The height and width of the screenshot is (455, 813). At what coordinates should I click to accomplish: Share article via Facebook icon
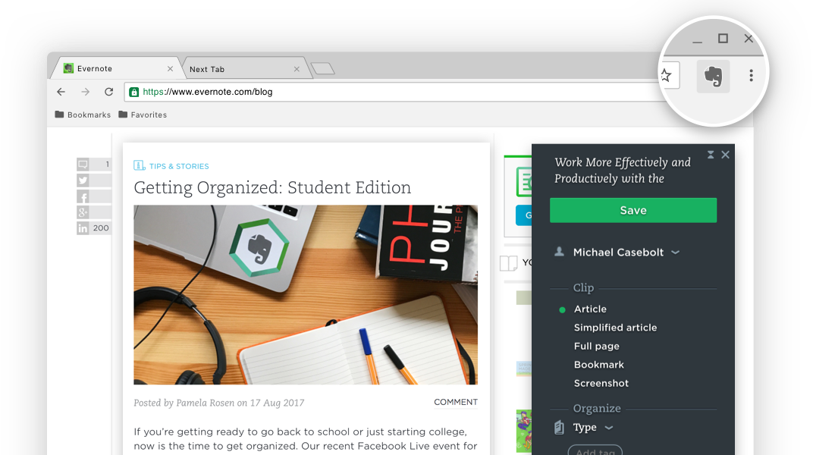83,196
